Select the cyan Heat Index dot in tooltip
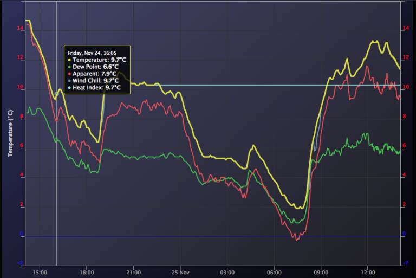 [x=69, y=87]
